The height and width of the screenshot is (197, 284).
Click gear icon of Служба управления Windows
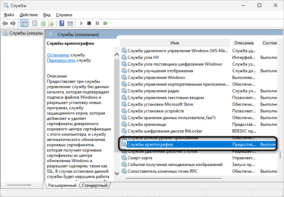click(124, 78)
